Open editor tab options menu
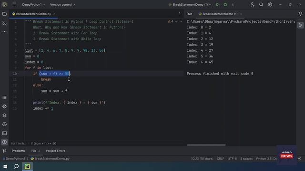 179,14
